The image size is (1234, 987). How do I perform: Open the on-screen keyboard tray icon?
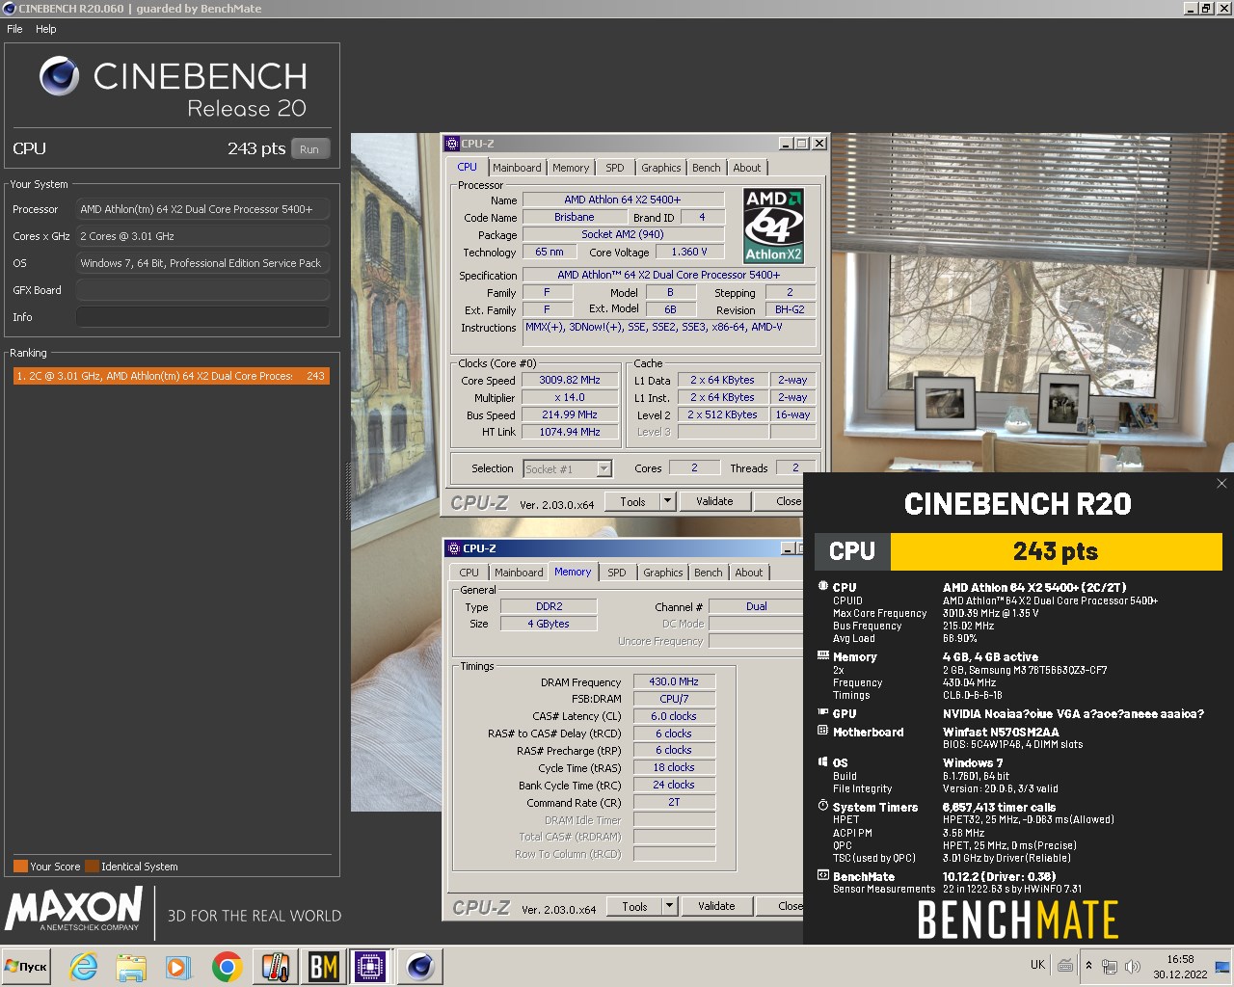[1065, 965]
